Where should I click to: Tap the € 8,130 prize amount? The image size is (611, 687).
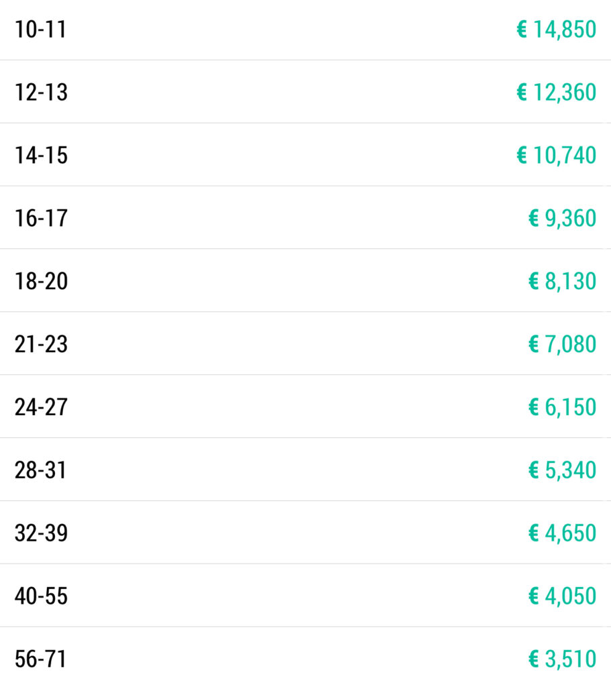point(562,281)
